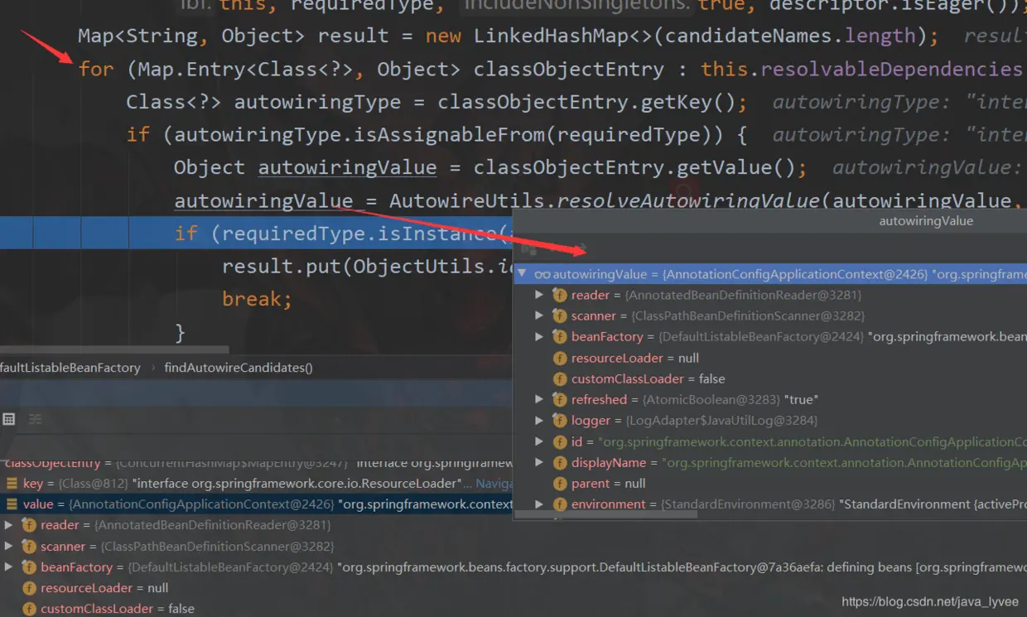Screen dimensions: 1027x617
Task: Click beanFactory field icon in bottom Variables panel
Action: 29,567
